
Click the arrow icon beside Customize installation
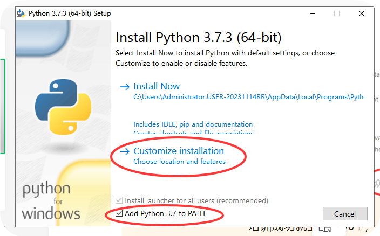(x=124, y=151)
